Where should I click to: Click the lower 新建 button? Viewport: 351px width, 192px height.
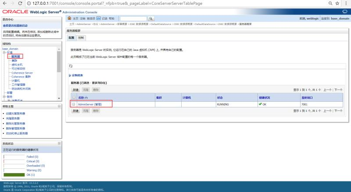coord(75,111)
